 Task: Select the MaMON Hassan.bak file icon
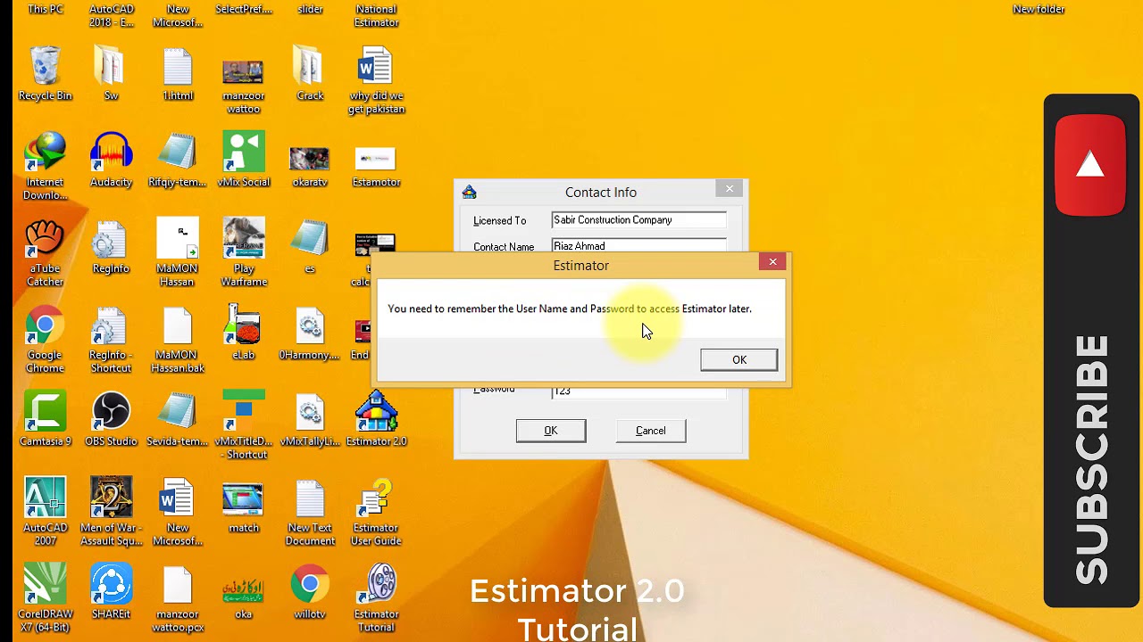pyautogui.click(x=177, y=326)
